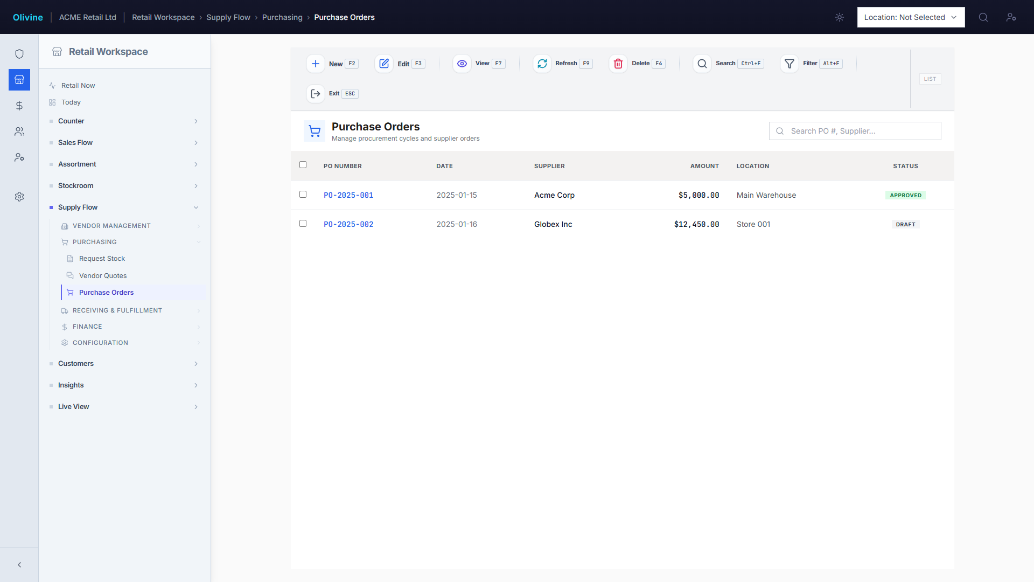Open the settings gear in left rail
Image resolution: width=1034 pixels, height=582 pixels.
[19, 197]
